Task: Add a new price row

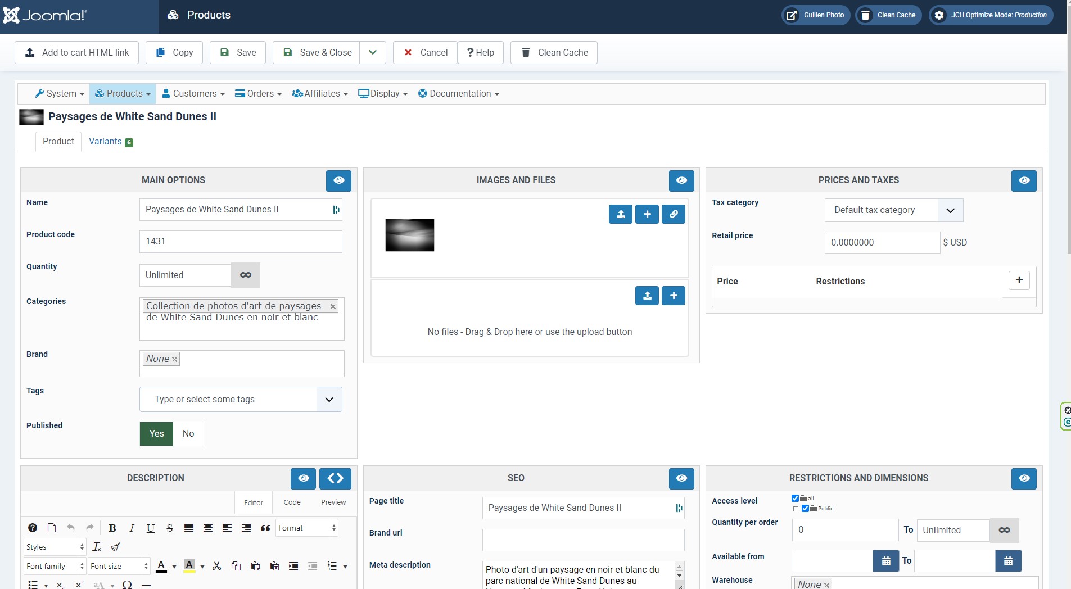Action: click(x=1019, y=280)
